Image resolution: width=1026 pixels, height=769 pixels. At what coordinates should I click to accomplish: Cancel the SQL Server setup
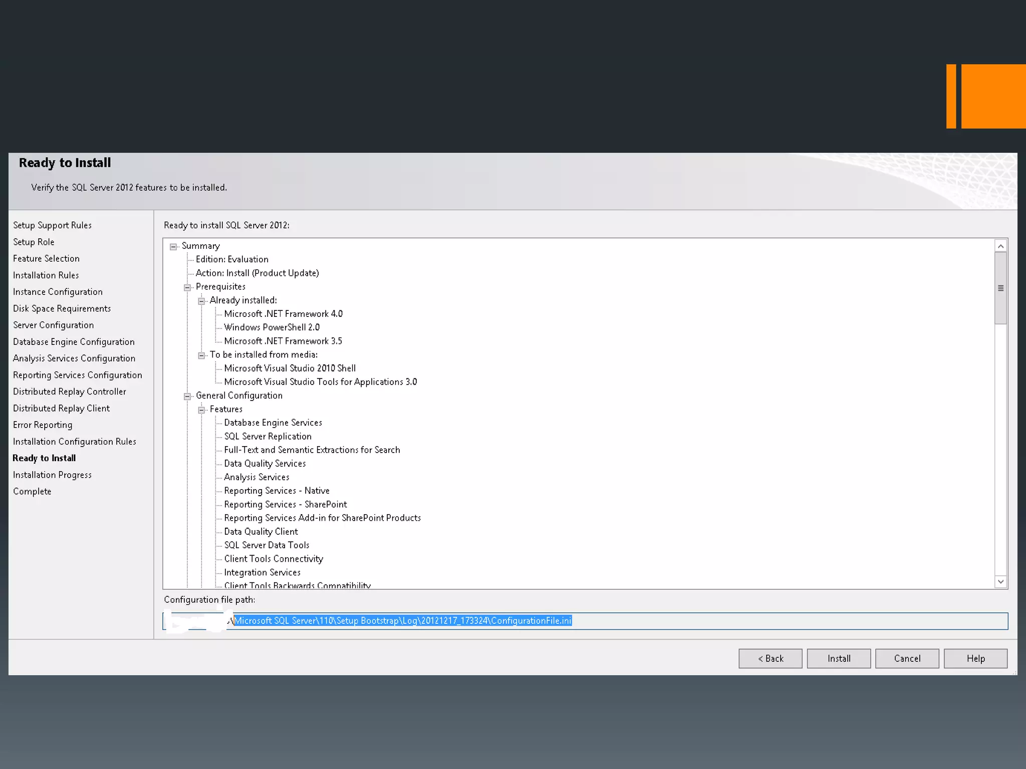(907, 658)
